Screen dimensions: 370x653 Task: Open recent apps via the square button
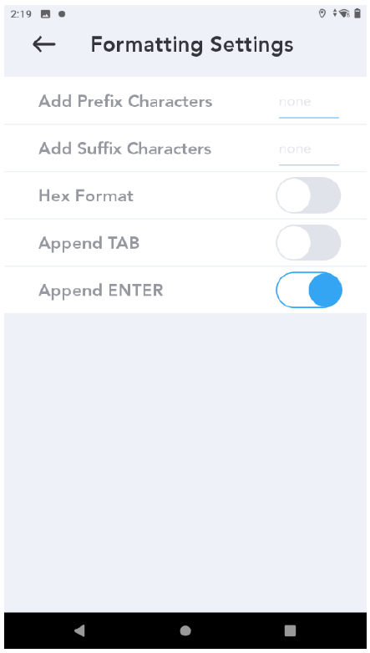point(290,630)
